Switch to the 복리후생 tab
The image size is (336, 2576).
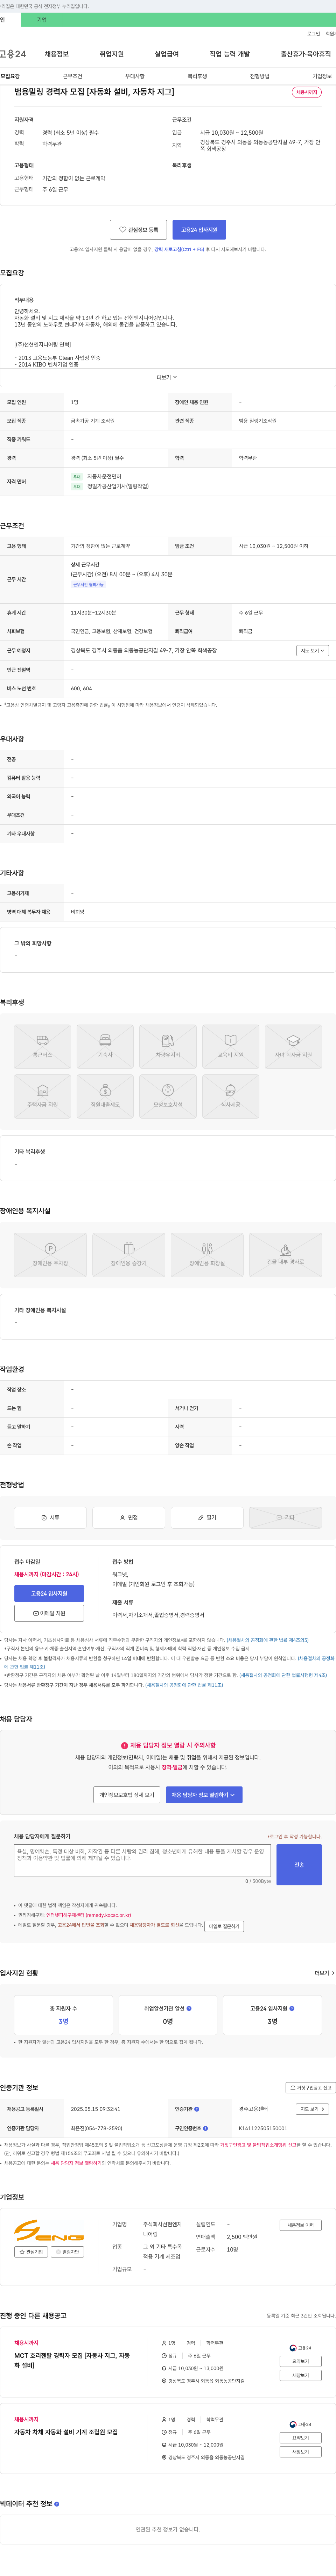click(197, 76)
